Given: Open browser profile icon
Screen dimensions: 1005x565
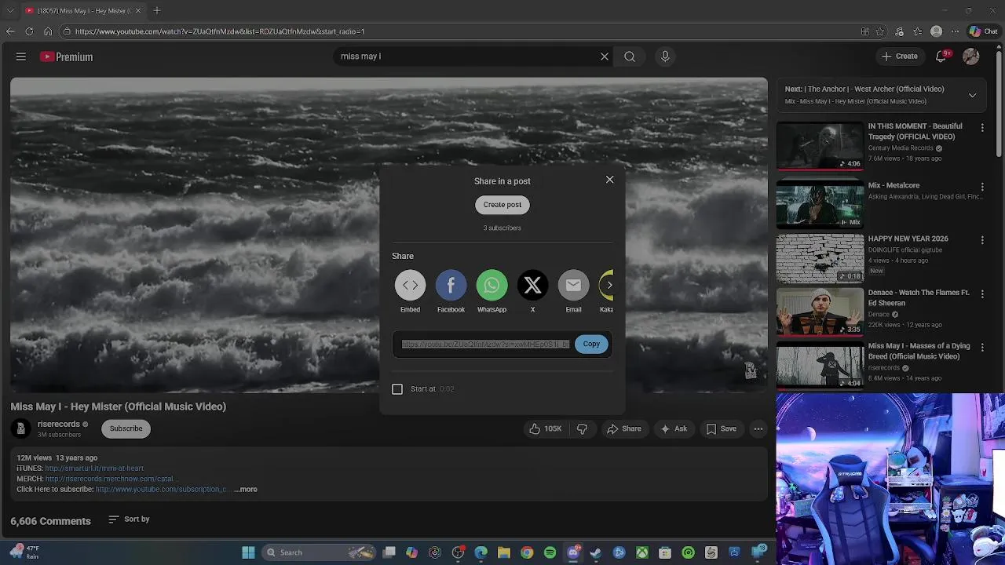Looking at the screenshot, I should coord(936,31).
